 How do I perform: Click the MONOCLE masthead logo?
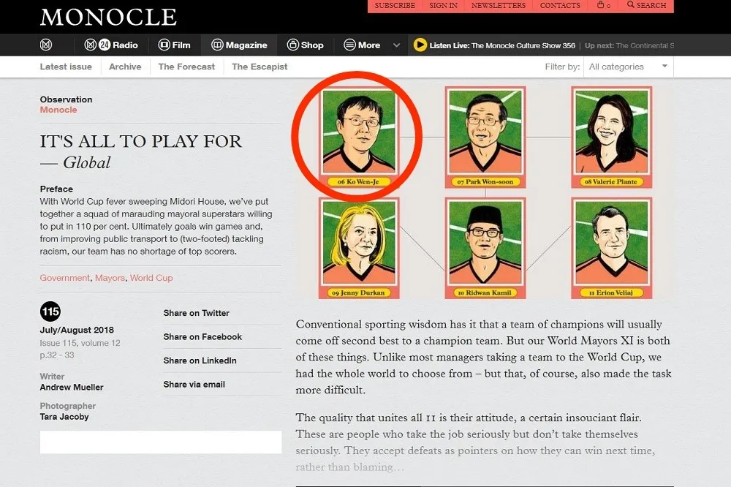pyautogui.click(x=108, y=18)
